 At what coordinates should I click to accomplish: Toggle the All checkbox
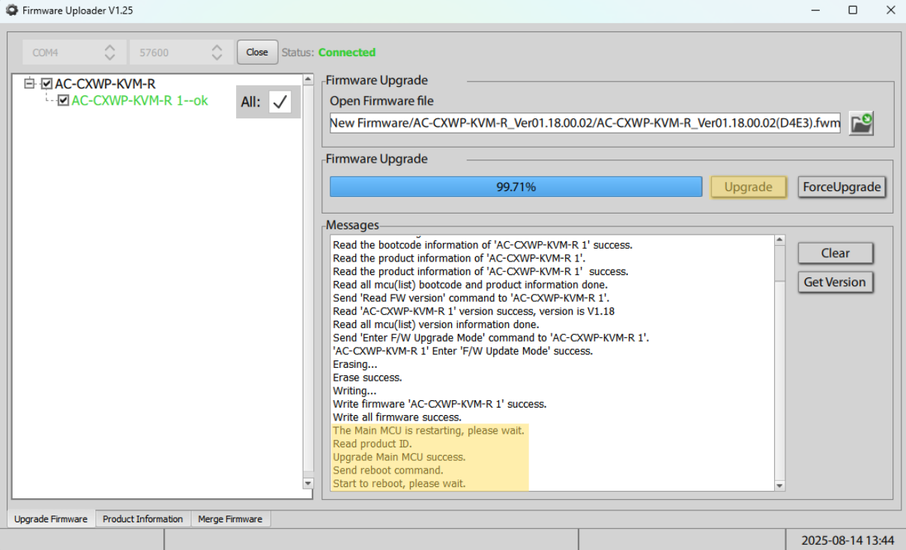[x=280, y=103]
